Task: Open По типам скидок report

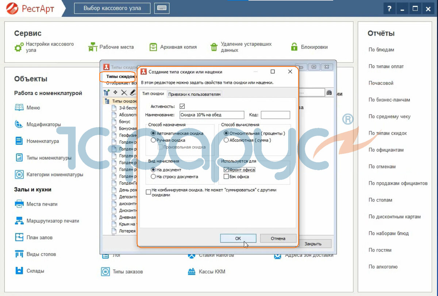Action: tap(388, 133)
